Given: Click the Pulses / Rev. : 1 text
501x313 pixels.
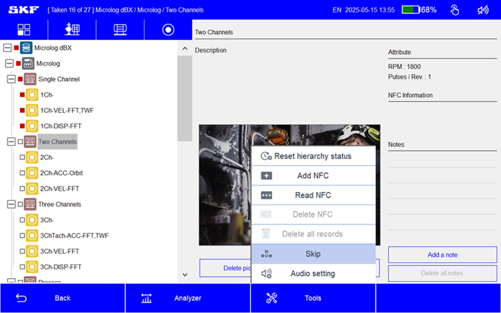Looking at the screenshot, I should pyautogui.click(x=409, y=77).
